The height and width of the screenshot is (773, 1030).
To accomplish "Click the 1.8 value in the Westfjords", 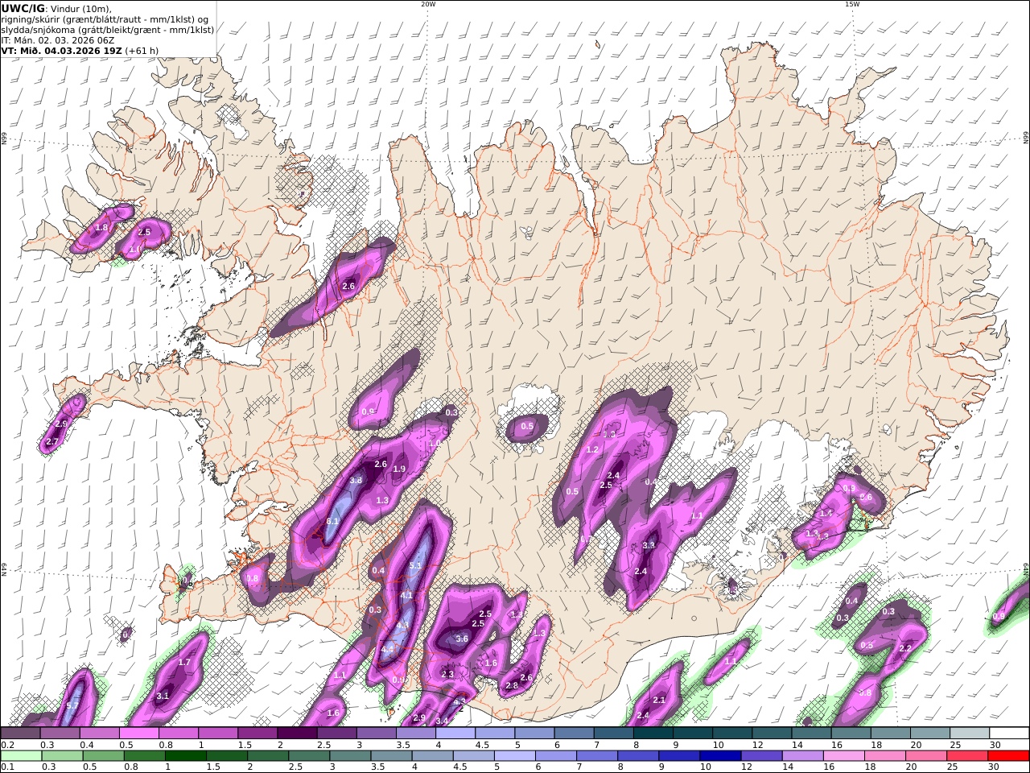I will click(101, 228).
